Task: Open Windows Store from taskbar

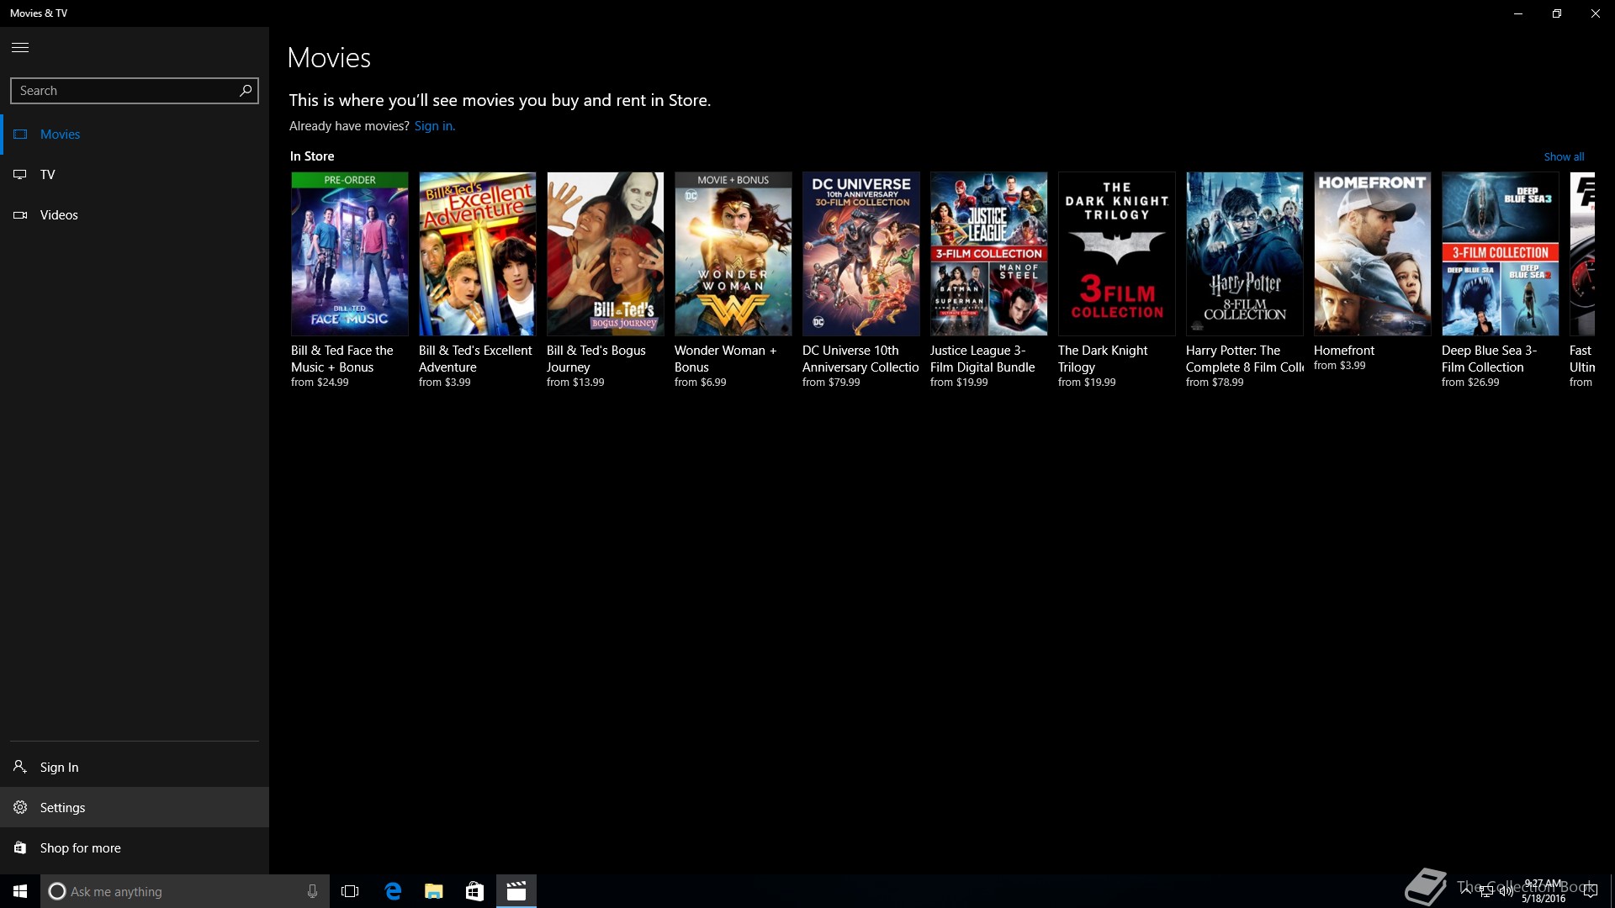Action: (474, 891)
